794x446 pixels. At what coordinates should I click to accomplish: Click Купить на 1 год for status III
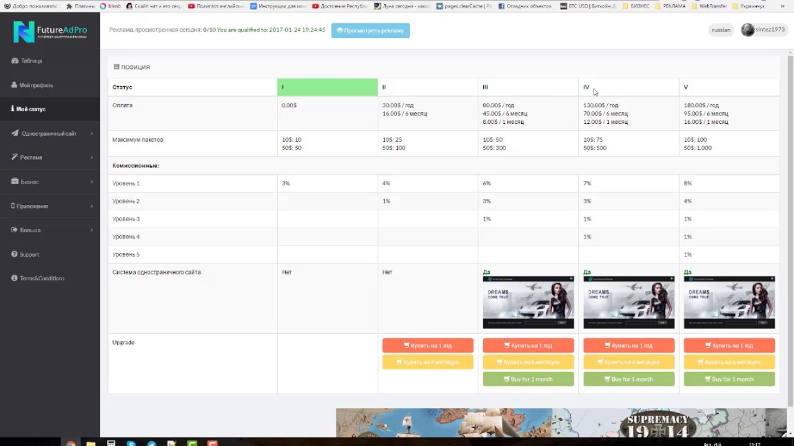529,346
